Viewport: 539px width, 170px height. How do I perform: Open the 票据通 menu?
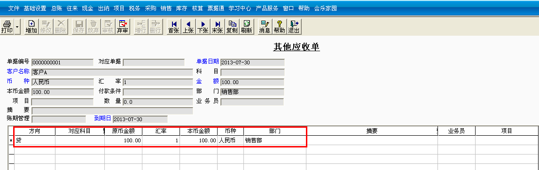point(216,8)
